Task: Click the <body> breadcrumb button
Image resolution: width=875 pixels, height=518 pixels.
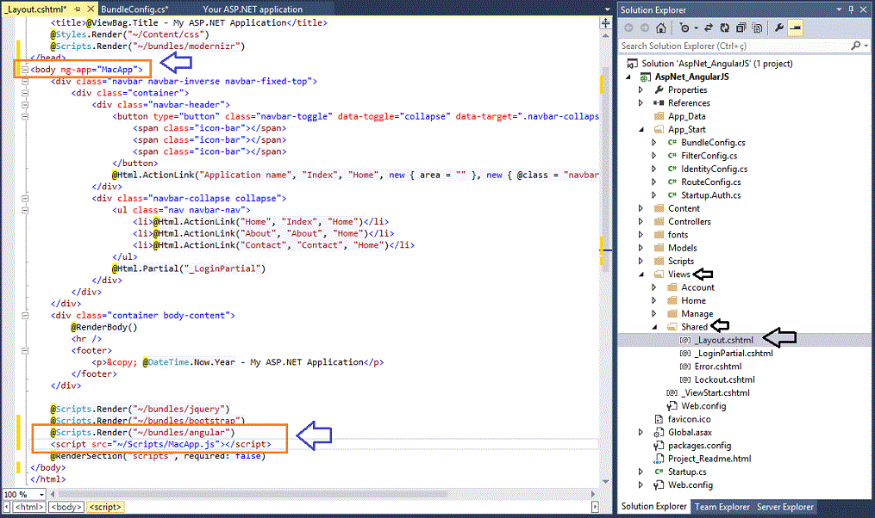Action: [67, 507]
